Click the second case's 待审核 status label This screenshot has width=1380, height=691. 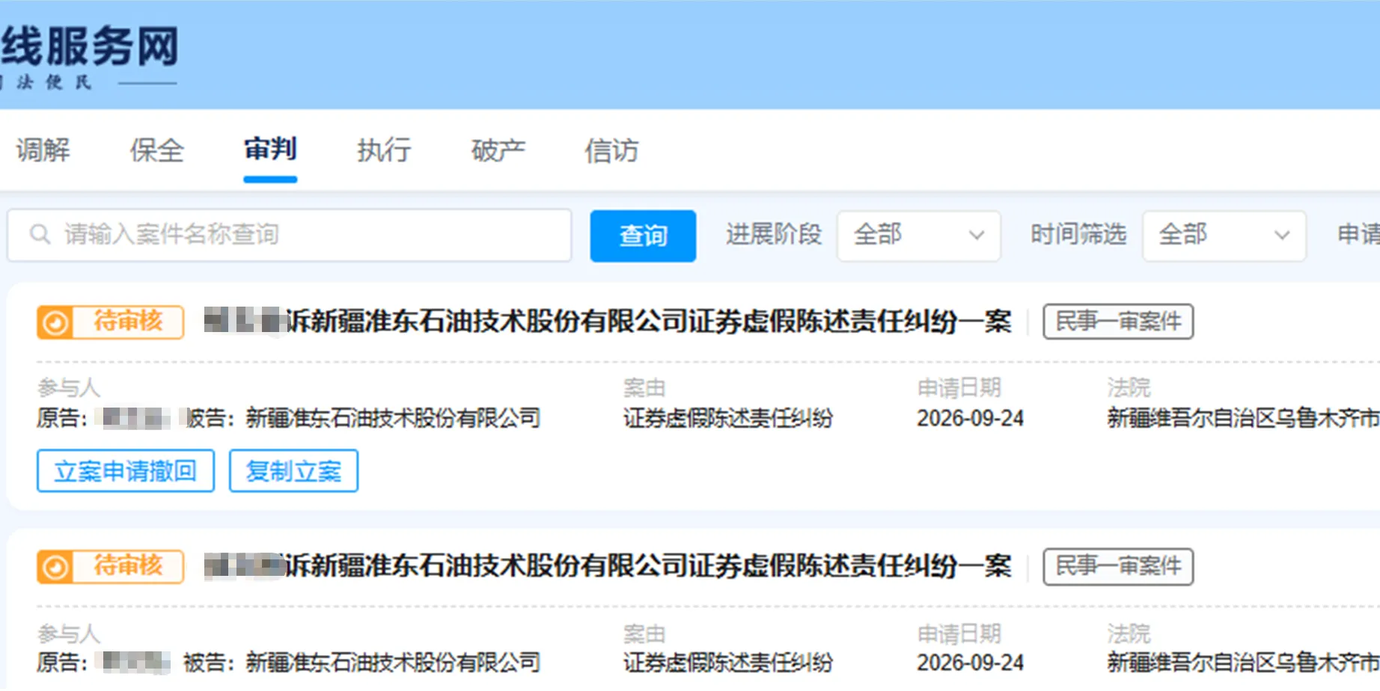point(128,566)
